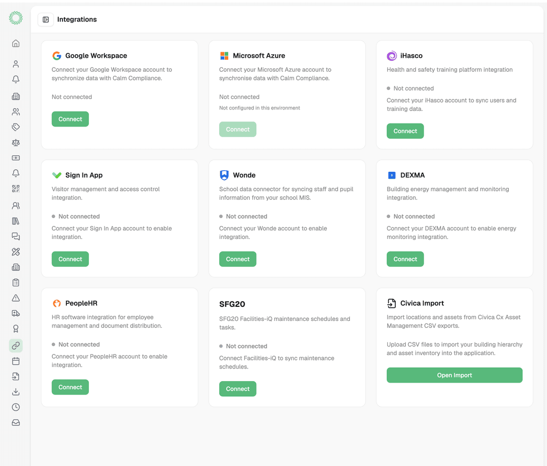Screen dimensions: 547x466
Task: Click the Integrations page title
Action: click(x=77, y=20)
